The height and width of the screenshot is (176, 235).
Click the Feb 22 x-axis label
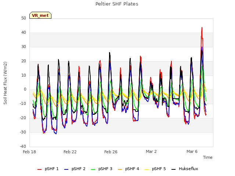click(x=70, y=152)
